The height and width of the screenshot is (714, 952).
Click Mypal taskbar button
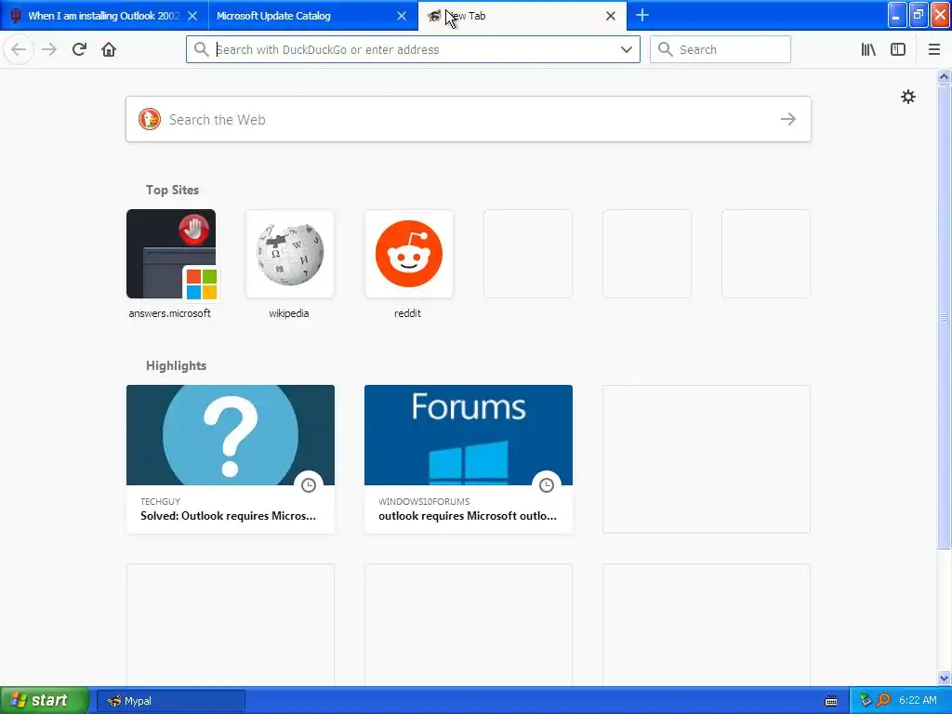tap(171, 701)
